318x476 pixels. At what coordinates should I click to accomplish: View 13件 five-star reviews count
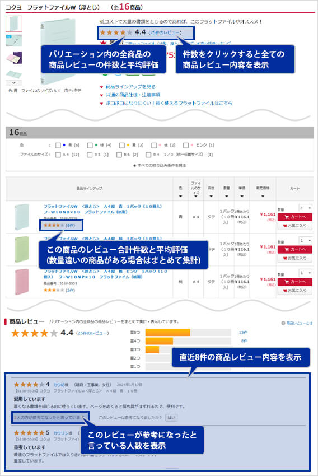pos(243,333)
